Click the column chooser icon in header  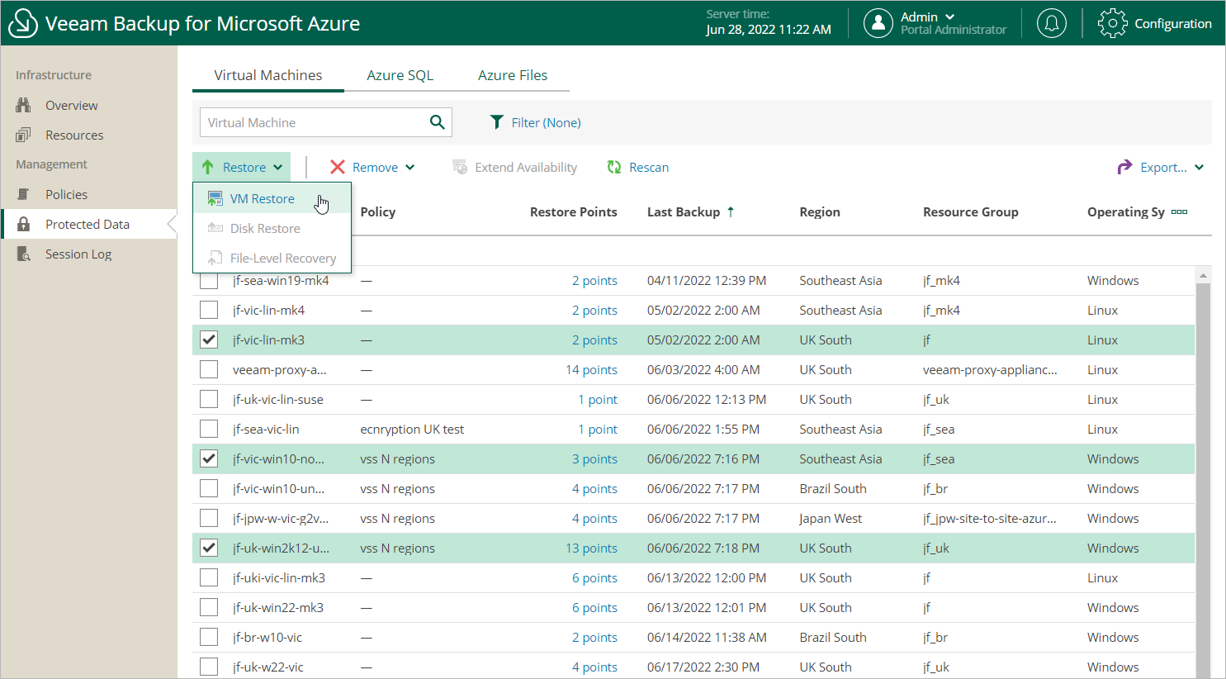tap(1179, 211)
